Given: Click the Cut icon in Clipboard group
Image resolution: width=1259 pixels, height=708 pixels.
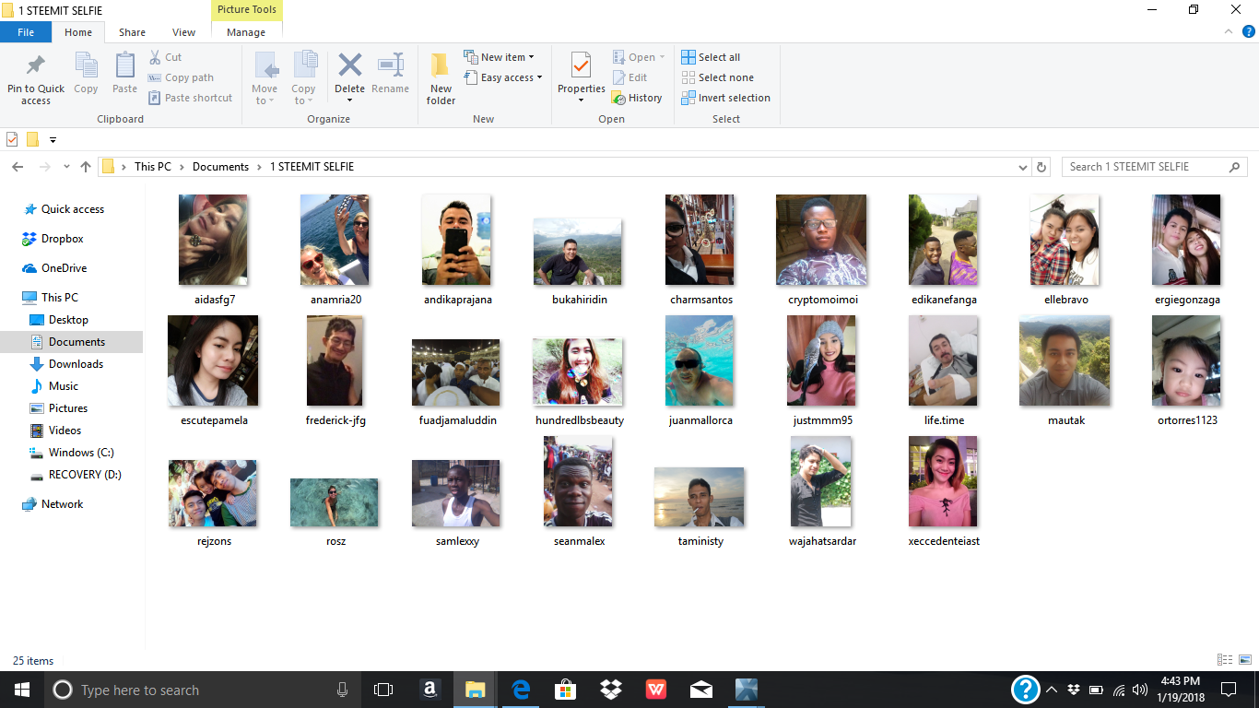Looking at the screenshot, I should 167,56.
